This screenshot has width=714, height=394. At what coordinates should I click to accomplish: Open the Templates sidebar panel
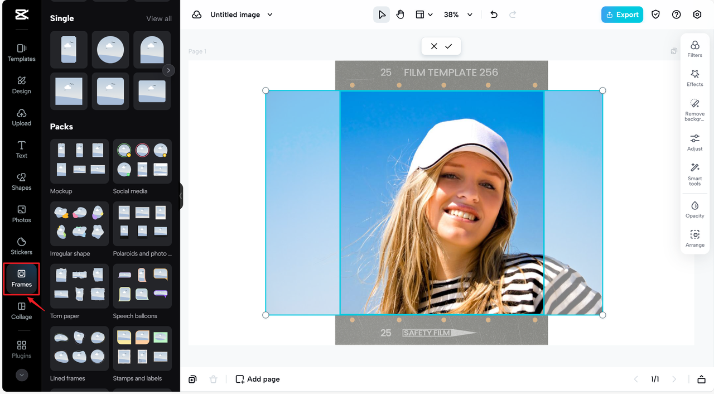22,52
